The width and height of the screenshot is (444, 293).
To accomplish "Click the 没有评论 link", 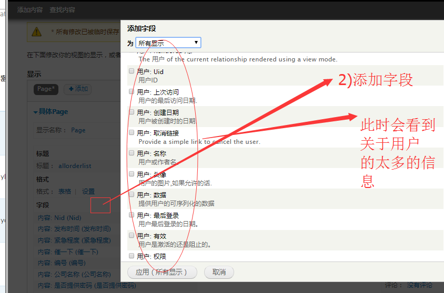I will (x=420, y=285).
